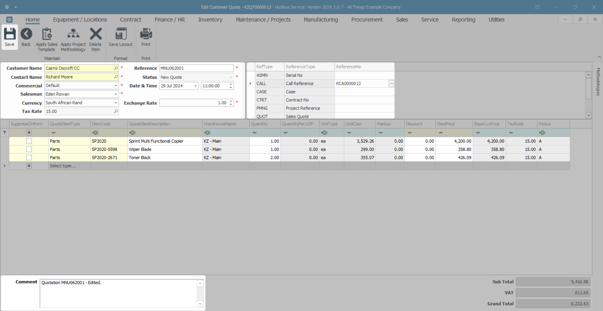Image resolution: width=603 pixels, height=311 pixels.
Task: Open WarehouseName filter operator icon
Action: pos(207,133)
